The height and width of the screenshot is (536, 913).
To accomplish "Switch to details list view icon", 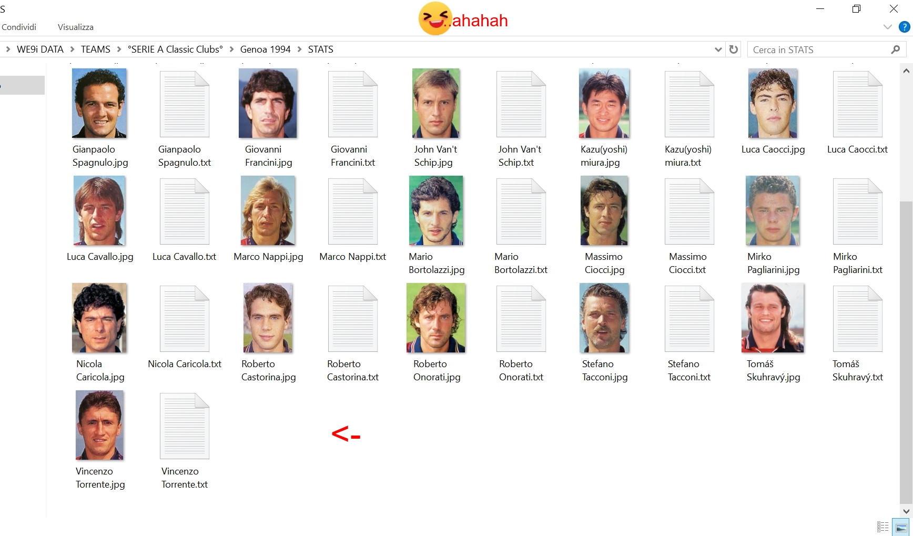I will click(x=883, y=528).
